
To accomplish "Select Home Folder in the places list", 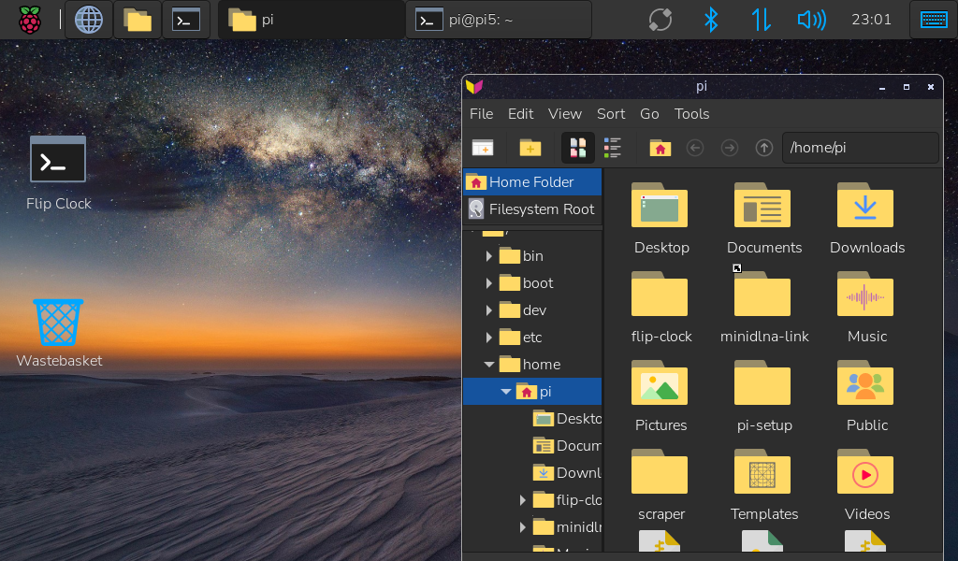I will (532, 182).
